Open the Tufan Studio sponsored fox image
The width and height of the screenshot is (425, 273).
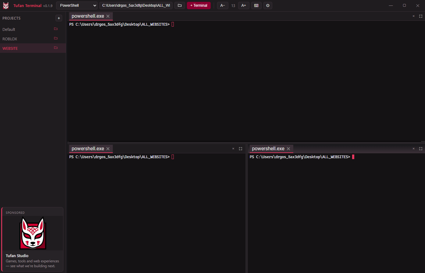pyautogui.click(x=33, y=233)
